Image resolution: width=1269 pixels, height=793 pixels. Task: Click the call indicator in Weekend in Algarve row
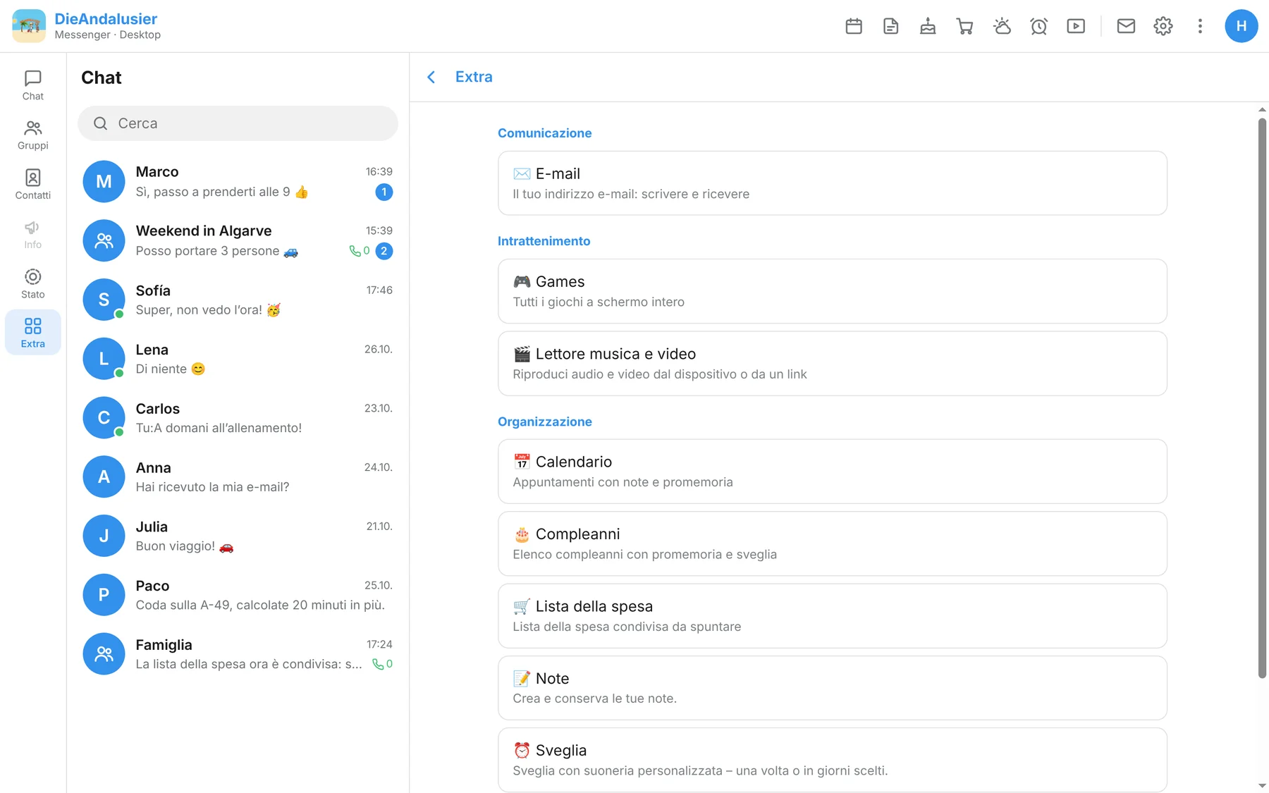360,251
